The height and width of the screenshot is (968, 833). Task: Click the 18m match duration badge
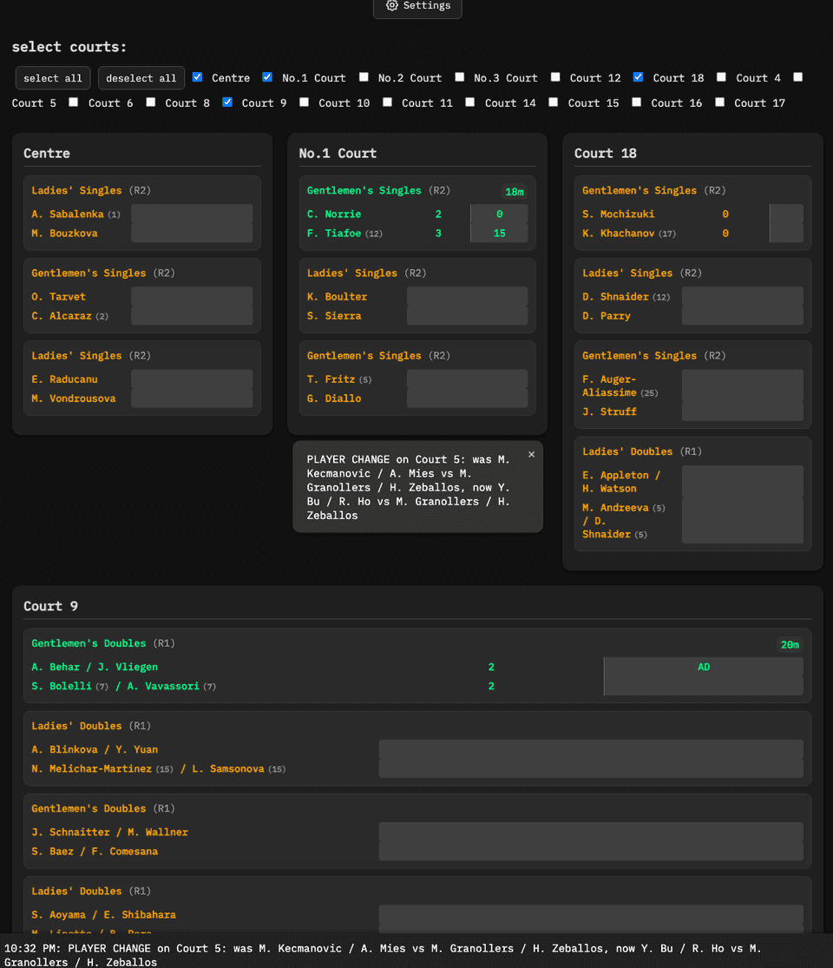515,192
